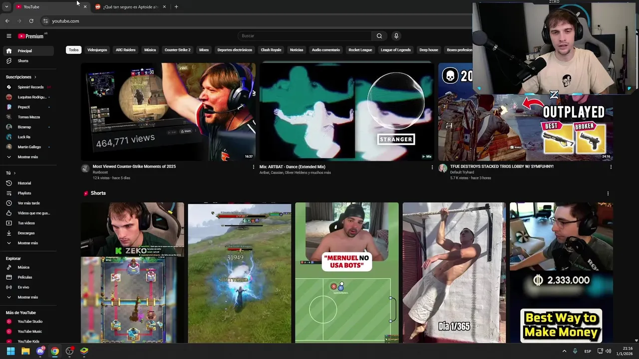This screenshot has width=639, height=359.
Task: Close the YouTube browser tab
Action: [x=85, y=7]
